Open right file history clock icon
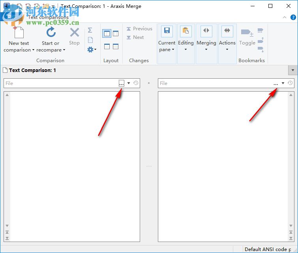The height and width of the screenshot is (253, 298). pyautogui.click(x=290, y=83)
